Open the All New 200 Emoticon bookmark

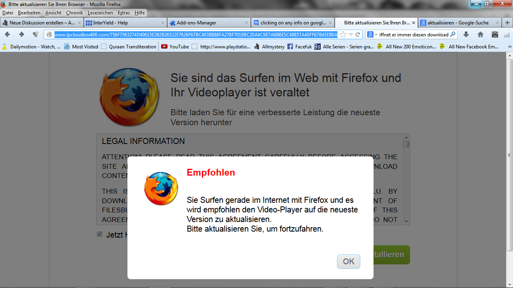tap(407, 46)
